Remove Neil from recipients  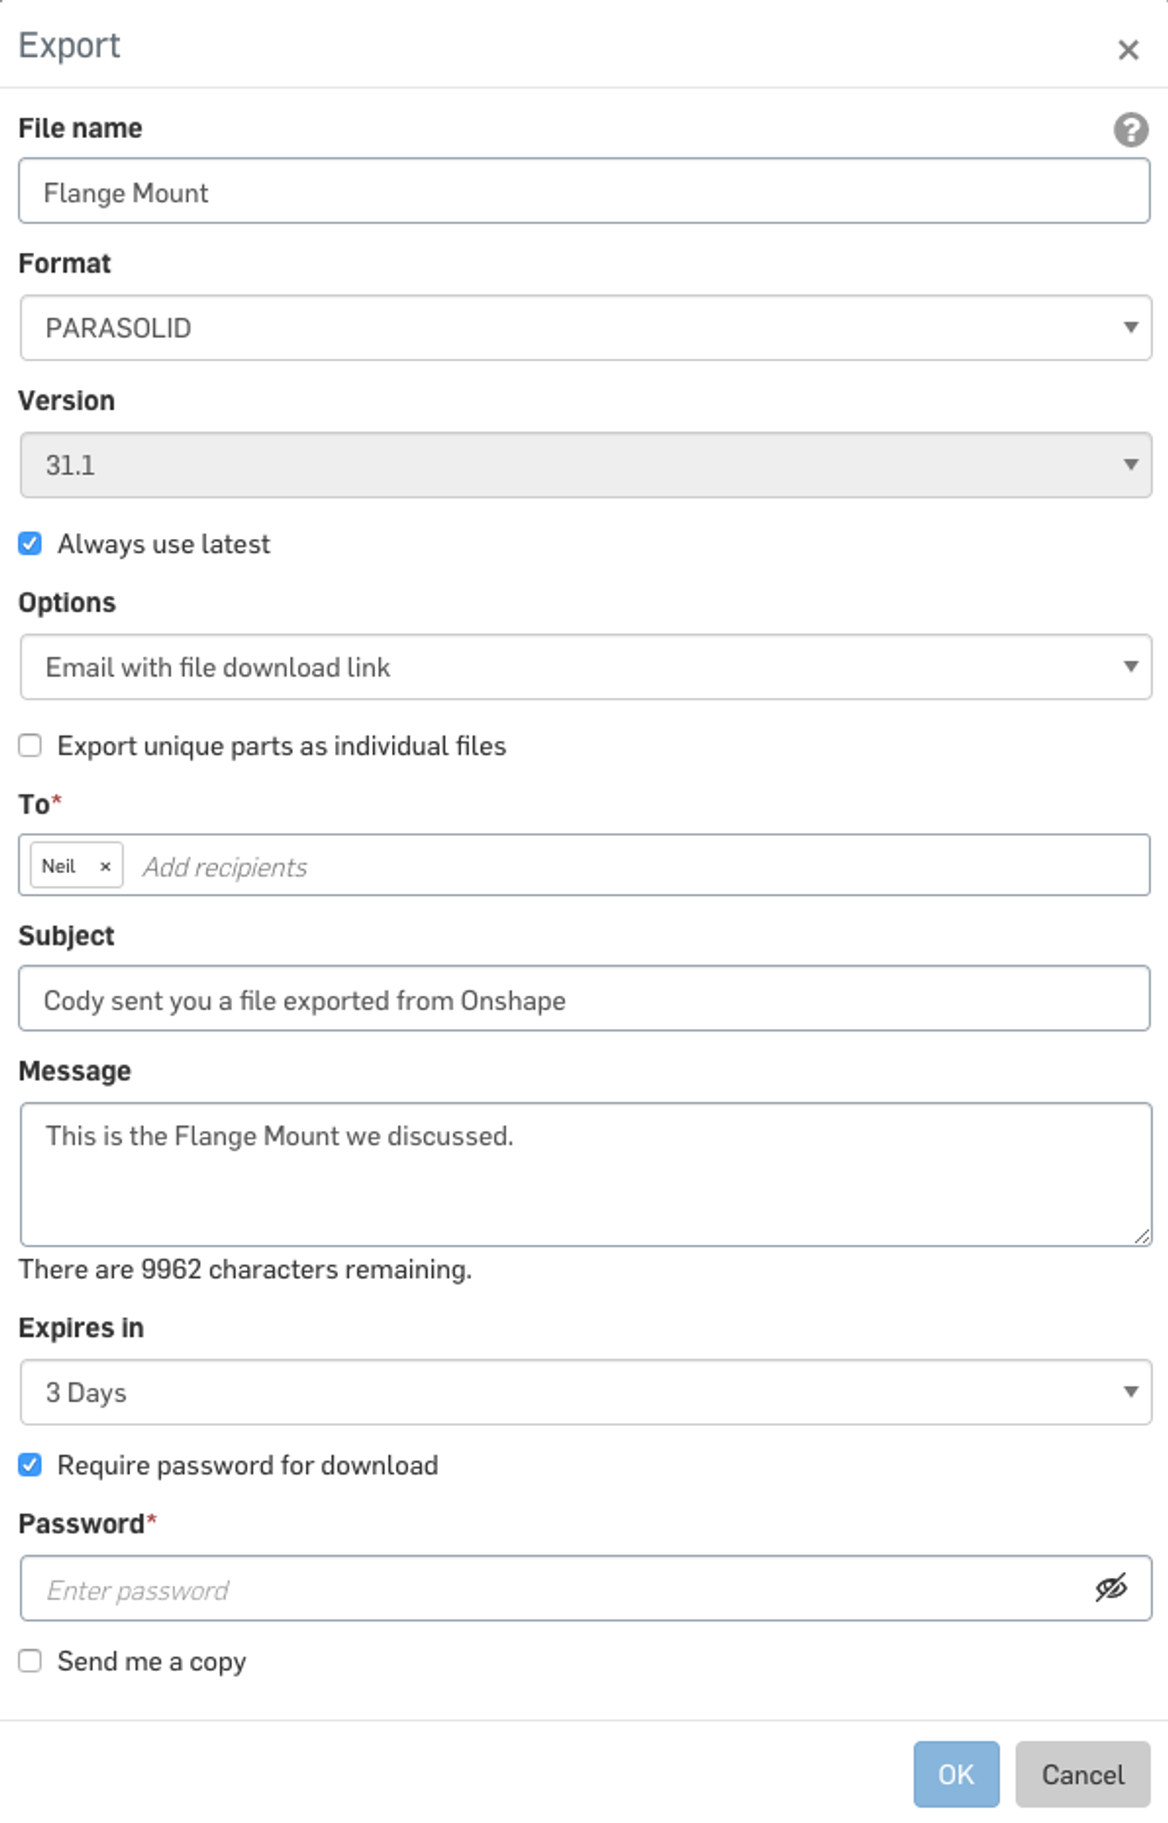(x=105, y=865)
